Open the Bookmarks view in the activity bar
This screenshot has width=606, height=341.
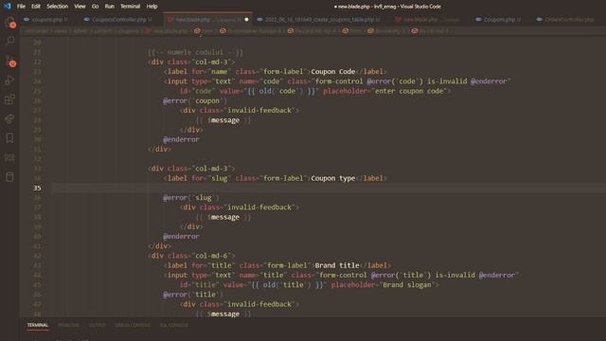click(9, 138)
